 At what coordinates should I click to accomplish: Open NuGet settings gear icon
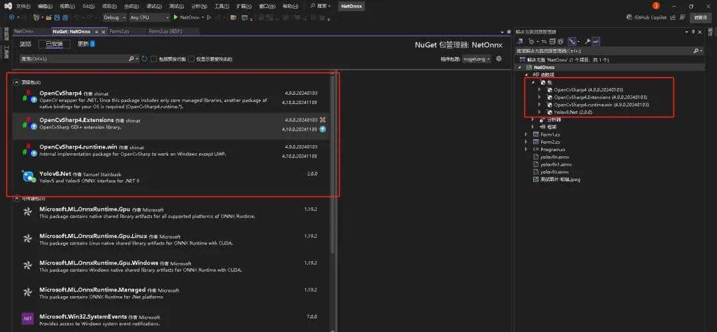(499, 59)
